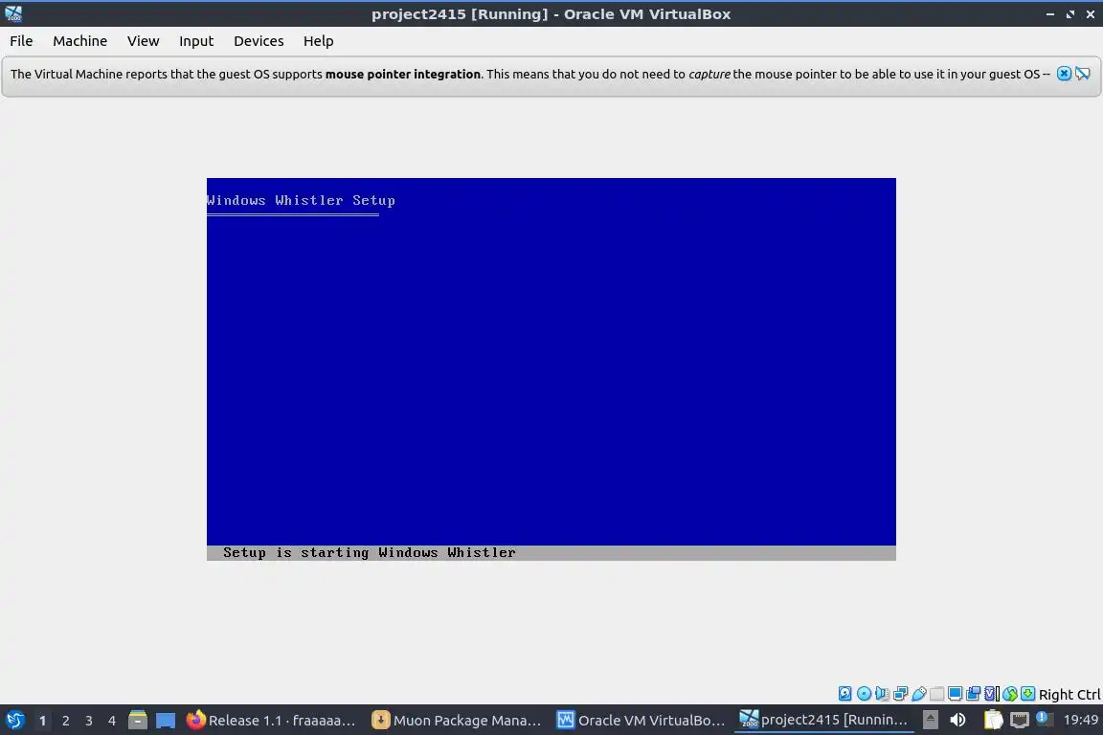Screen dimensions: 1103x735
Task: Open the Lubuntu start menu
Action: (14, 721)
